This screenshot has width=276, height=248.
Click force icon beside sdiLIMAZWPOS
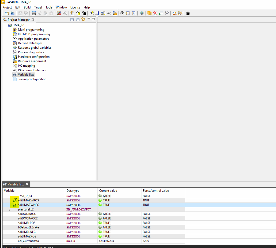click(x=15, y=200)
